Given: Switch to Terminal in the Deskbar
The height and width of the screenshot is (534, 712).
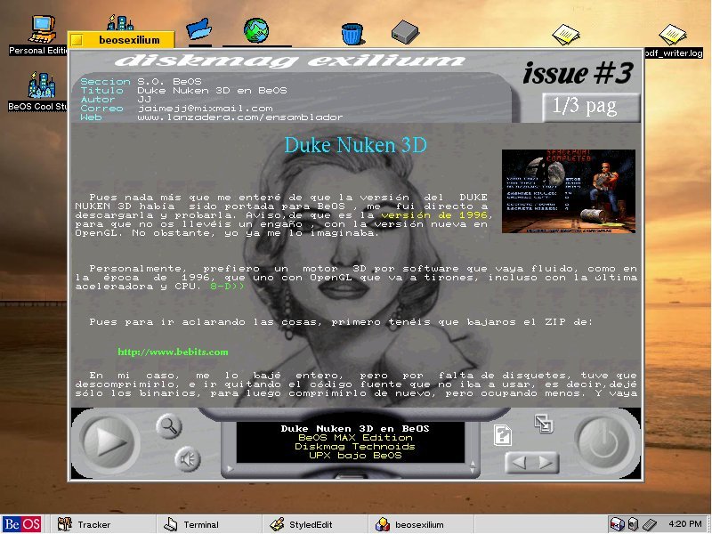Looking at the screenshot, I should (x=208, y=524).
